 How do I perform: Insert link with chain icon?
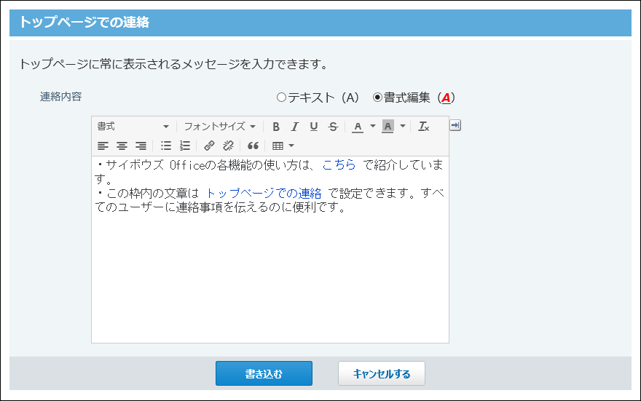[209, 146]
